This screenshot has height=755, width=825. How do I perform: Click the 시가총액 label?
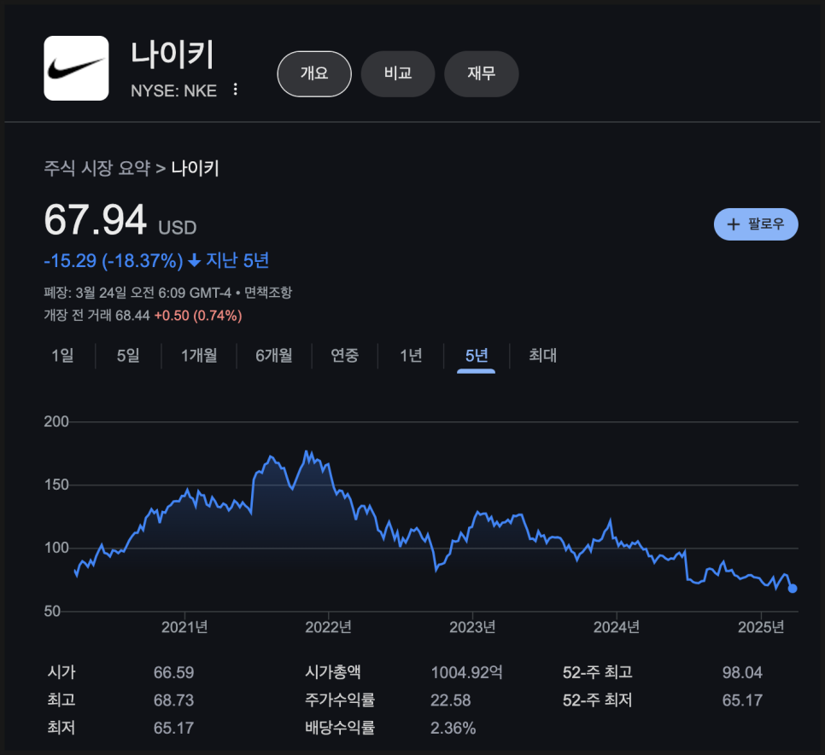click(333, 672)
